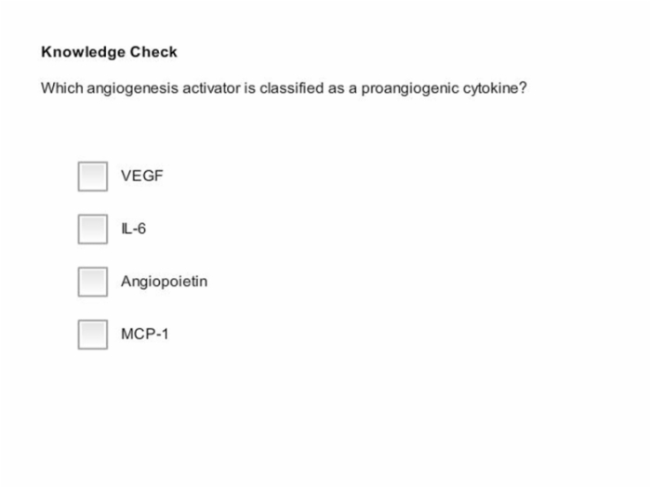Click the word is in the question
Image resolution: width=651 pixels, height=488 pixels.
[250, 88]
